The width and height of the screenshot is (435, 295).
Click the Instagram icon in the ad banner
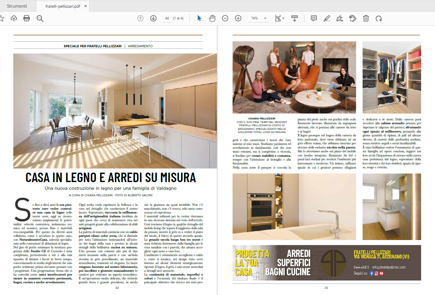click(376, 273)
